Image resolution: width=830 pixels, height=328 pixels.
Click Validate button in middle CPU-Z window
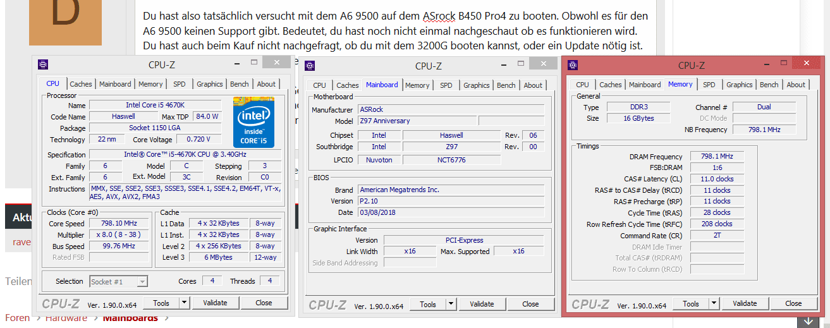click(x=482, y=304)
